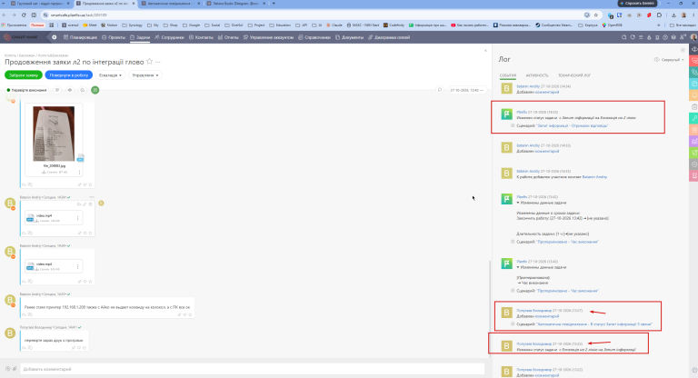Screen dimensions: 698x378
Task: Click the red sidebar icon on the right edge
Action: tap(693, 61)
